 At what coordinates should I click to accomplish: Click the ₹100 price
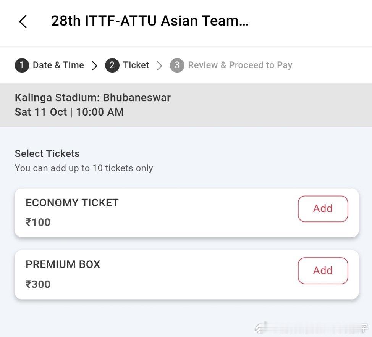click(x=38, y=223)
